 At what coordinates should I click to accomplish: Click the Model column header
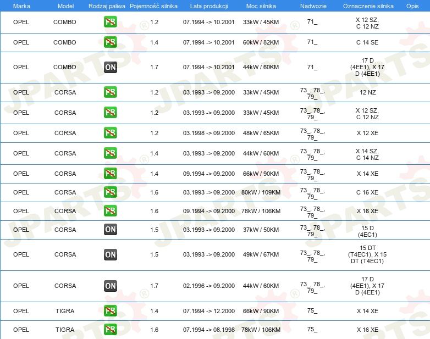65,6
